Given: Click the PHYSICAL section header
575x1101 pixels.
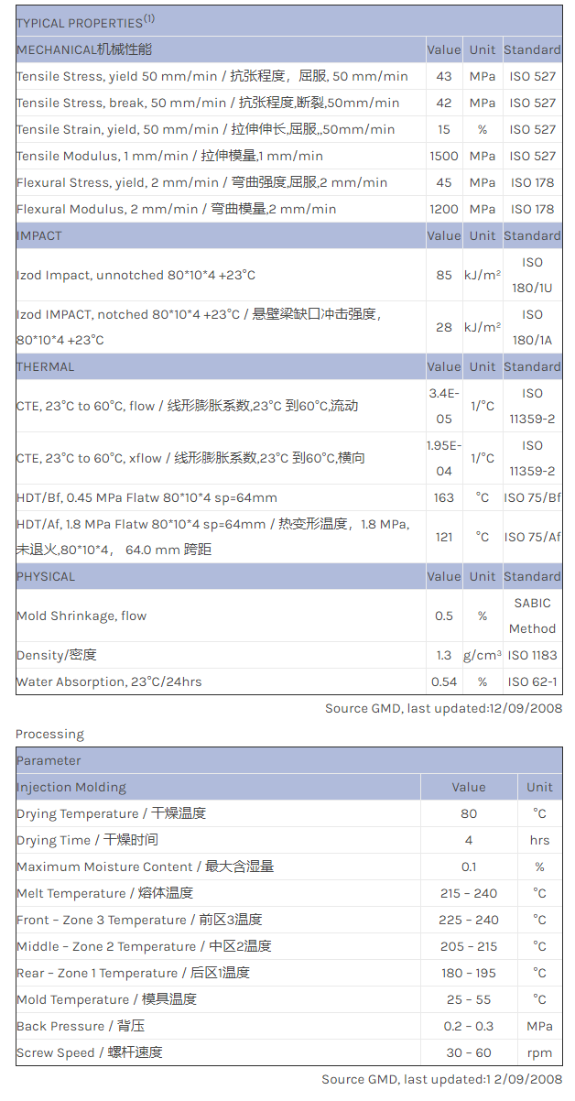Looking at the screenshot, I should (x=46, y=576).
